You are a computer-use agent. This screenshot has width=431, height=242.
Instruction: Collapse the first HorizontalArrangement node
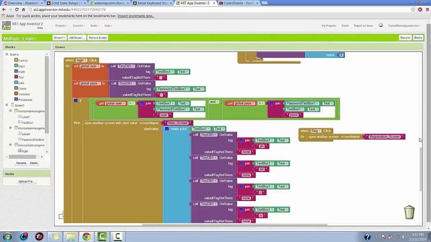click(x=11, y=111)
